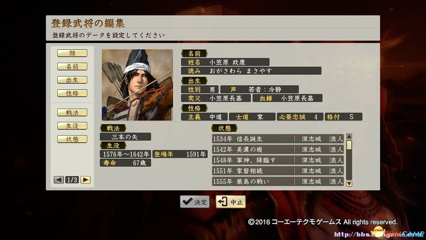Edit the 姓名 小笠原 政康 field
This screenshot has height=240, width=426.
tap(225, 62)
